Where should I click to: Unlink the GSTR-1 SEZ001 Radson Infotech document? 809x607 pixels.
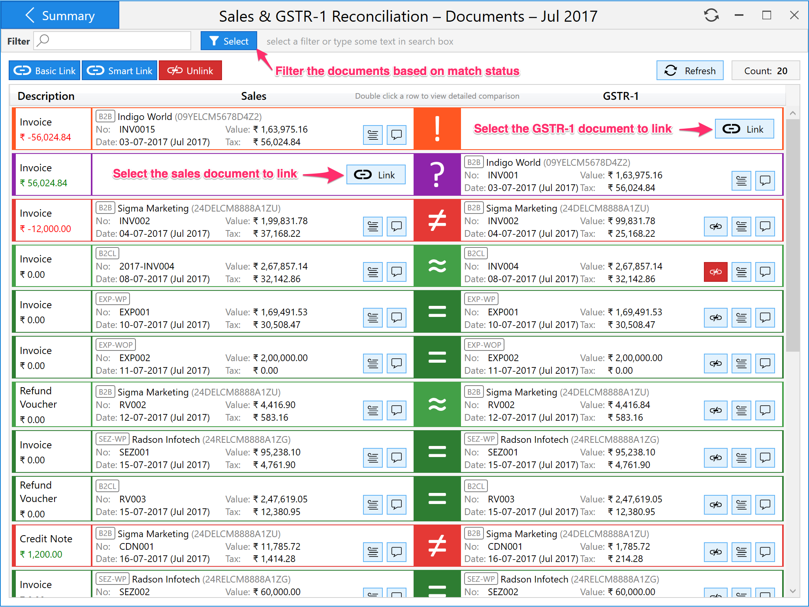(715, 458)
